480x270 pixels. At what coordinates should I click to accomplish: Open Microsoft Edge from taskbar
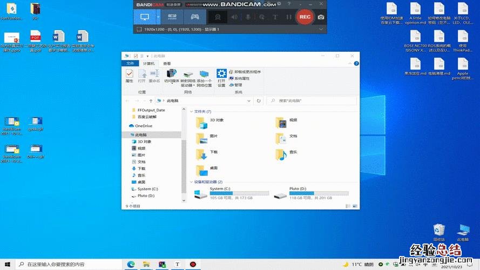(131, 264)
